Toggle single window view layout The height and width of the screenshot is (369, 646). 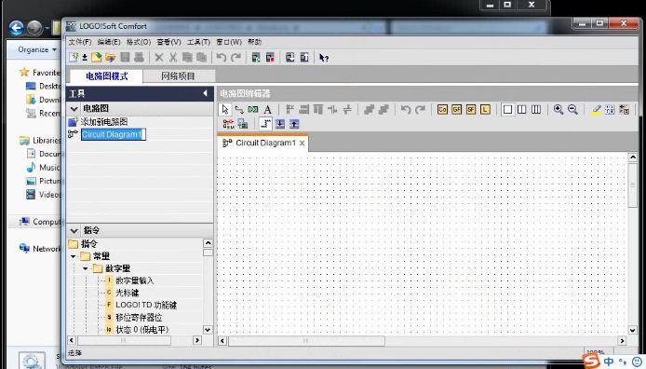pos(507,109)
